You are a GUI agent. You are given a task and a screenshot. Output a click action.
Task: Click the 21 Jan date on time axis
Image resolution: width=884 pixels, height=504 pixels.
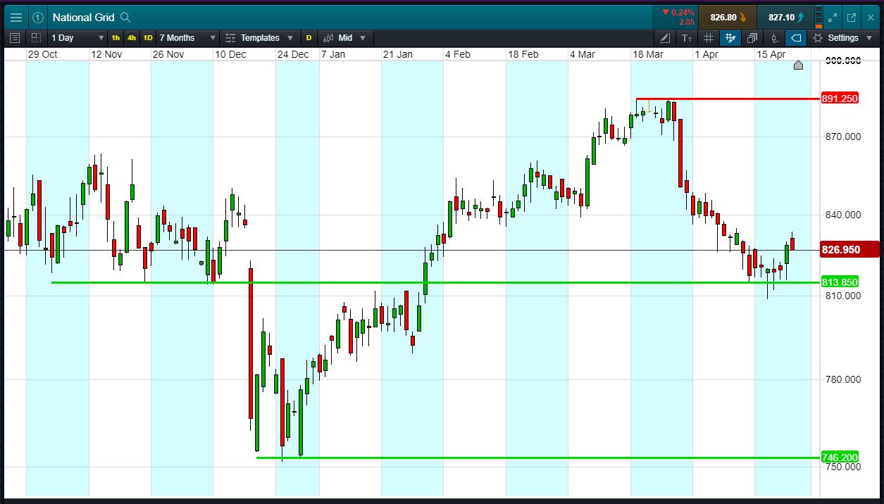(397, 54)
